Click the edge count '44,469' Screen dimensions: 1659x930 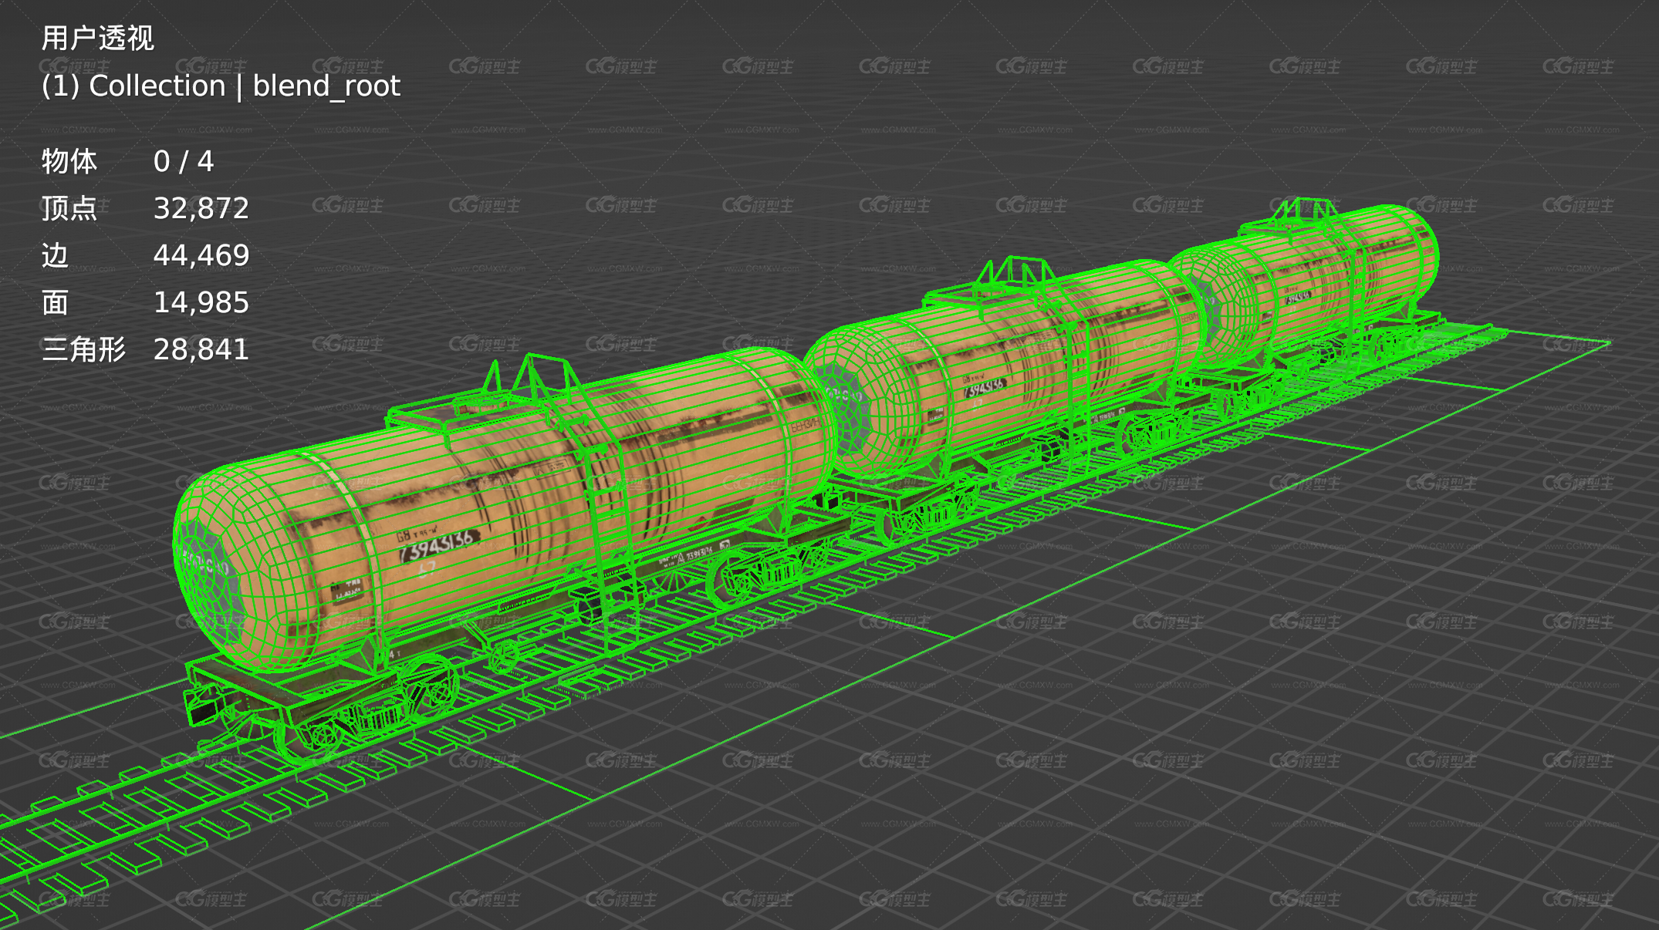coord(201,255)
